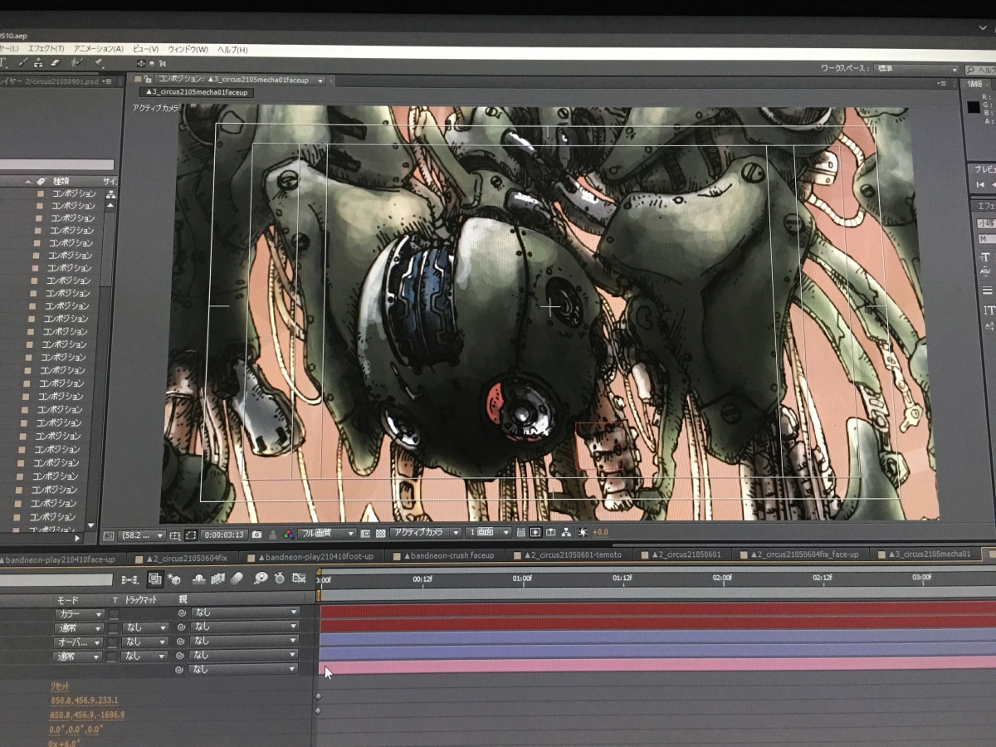Click the リセット link in the timeline

click(61, 686)
